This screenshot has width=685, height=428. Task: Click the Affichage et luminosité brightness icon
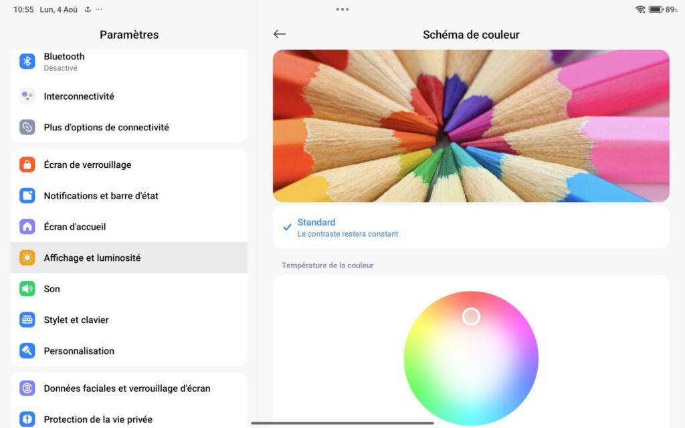click(27, 257)
